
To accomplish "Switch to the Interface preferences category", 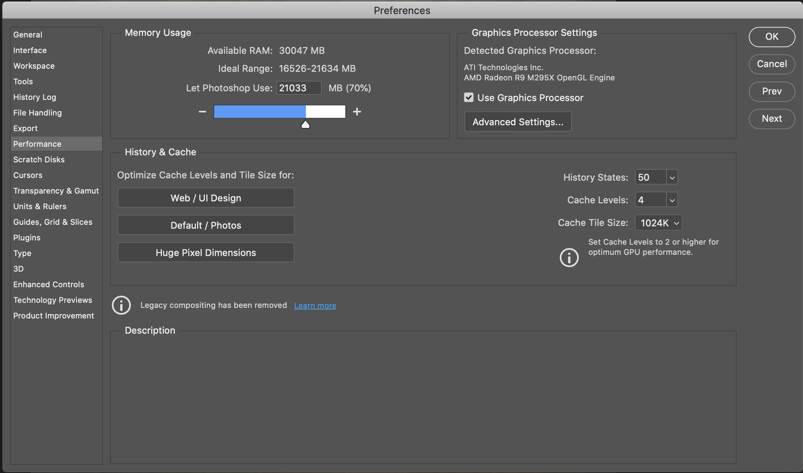I will tap(30, 50).
